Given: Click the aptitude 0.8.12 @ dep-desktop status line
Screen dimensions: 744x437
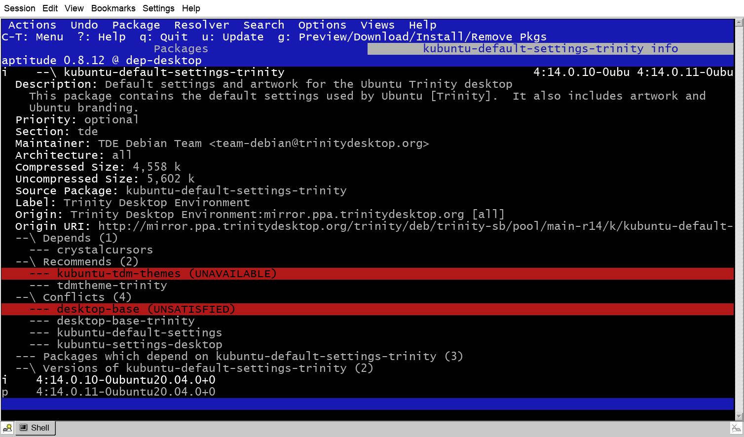Looking at the screenshot, I should pos(102,61).
